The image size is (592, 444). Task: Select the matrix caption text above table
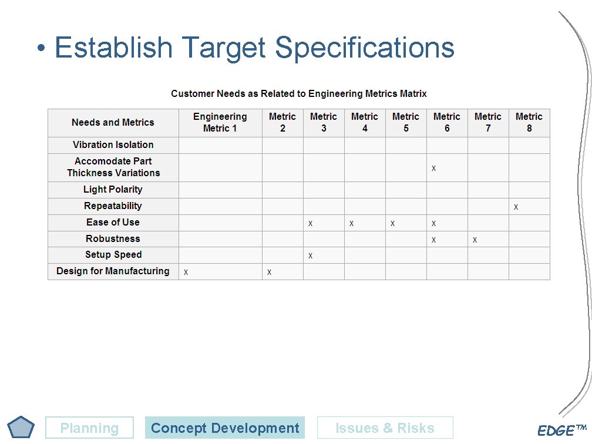click(300, 93)
